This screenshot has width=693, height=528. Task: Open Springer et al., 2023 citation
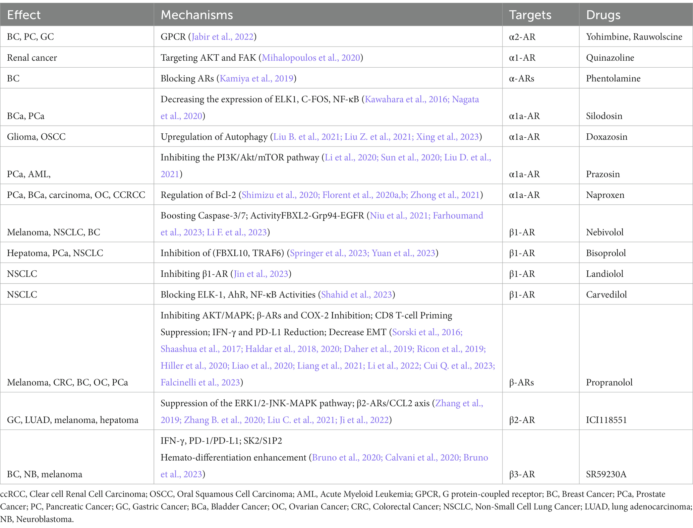(x=329, y=253)
